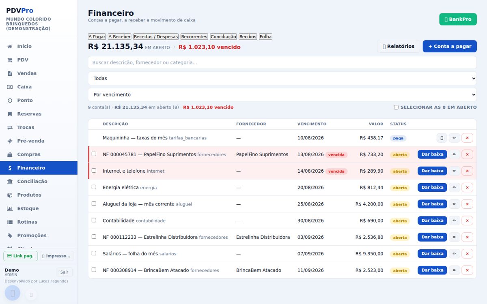Click the R$ 4.200,00 value cell
The image size is (487, 304).
tap(369, 204)
